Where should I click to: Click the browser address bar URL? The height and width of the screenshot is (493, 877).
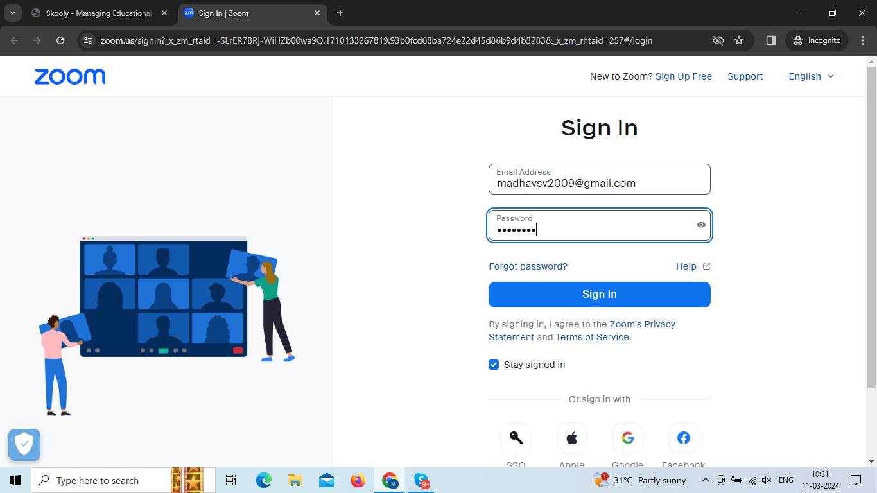(376, 40)
